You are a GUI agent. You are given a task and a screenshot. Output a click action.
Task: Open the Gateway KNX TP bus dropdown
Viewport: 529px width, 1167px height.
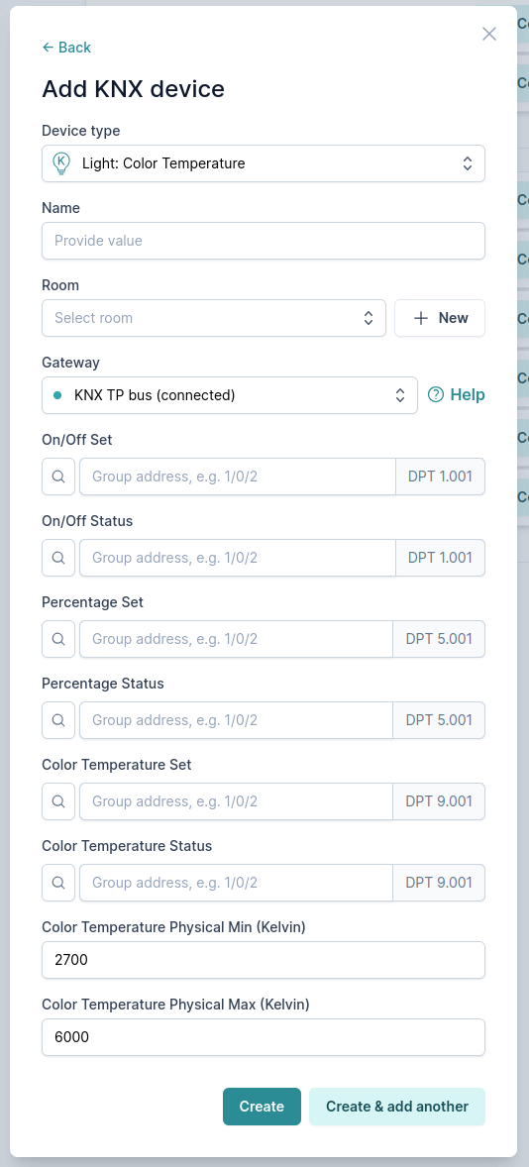click(229, 395)
